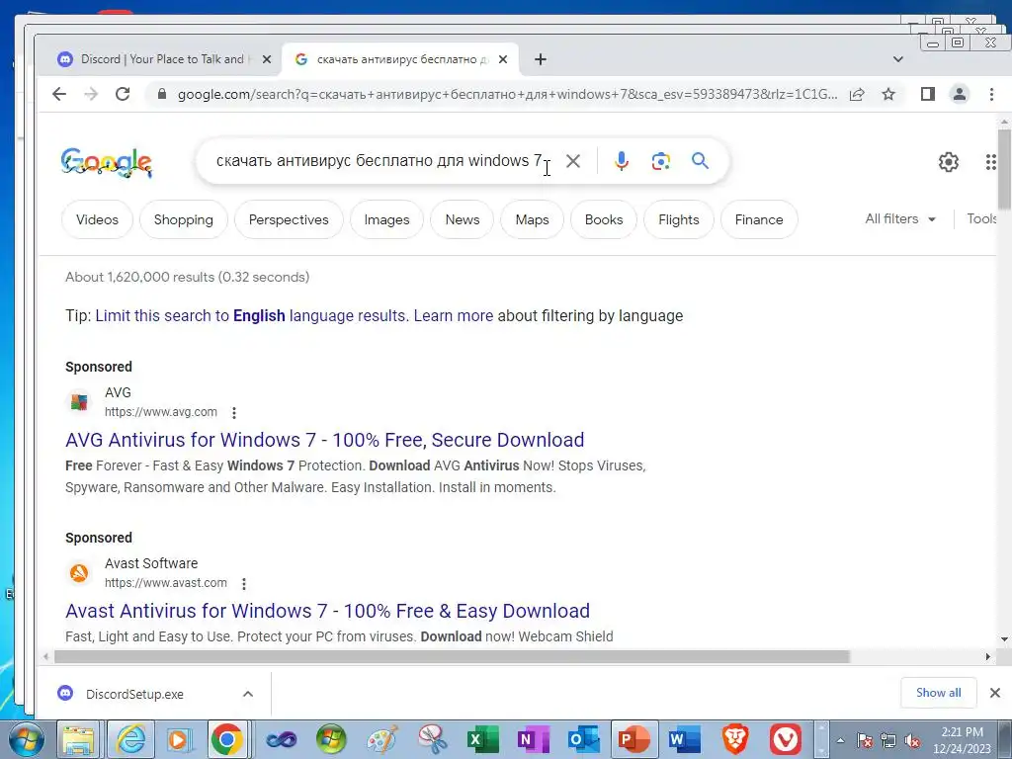Clear the Google search box text
This screenshot has width=1012, height=759.
(x=573, y=161)
